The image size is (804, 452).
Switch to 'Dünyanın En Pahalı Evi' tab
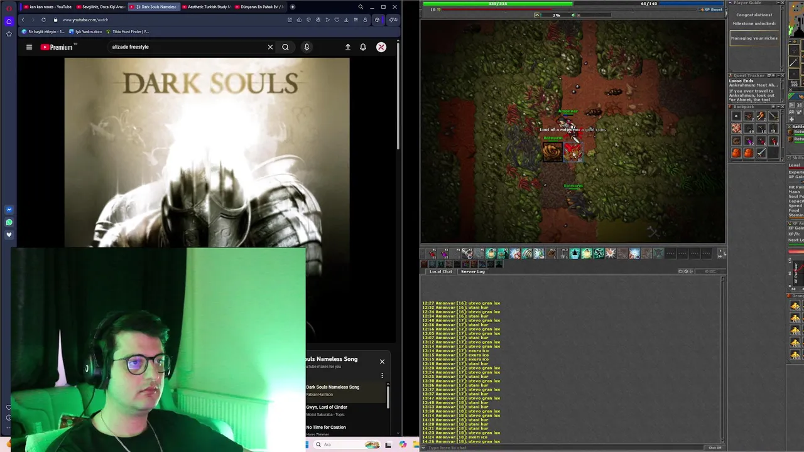pyautogui.click(x=259, y=7)
